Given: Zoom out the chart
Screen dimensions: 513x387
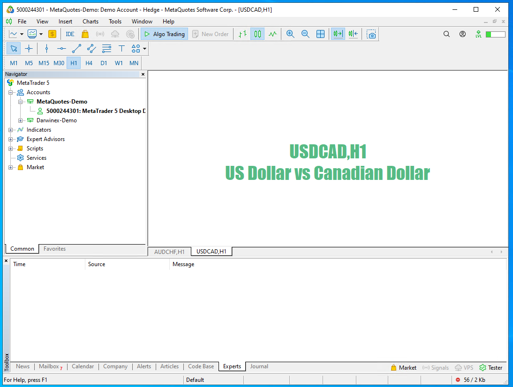Looking at the screenshot, I should [305, 34].
